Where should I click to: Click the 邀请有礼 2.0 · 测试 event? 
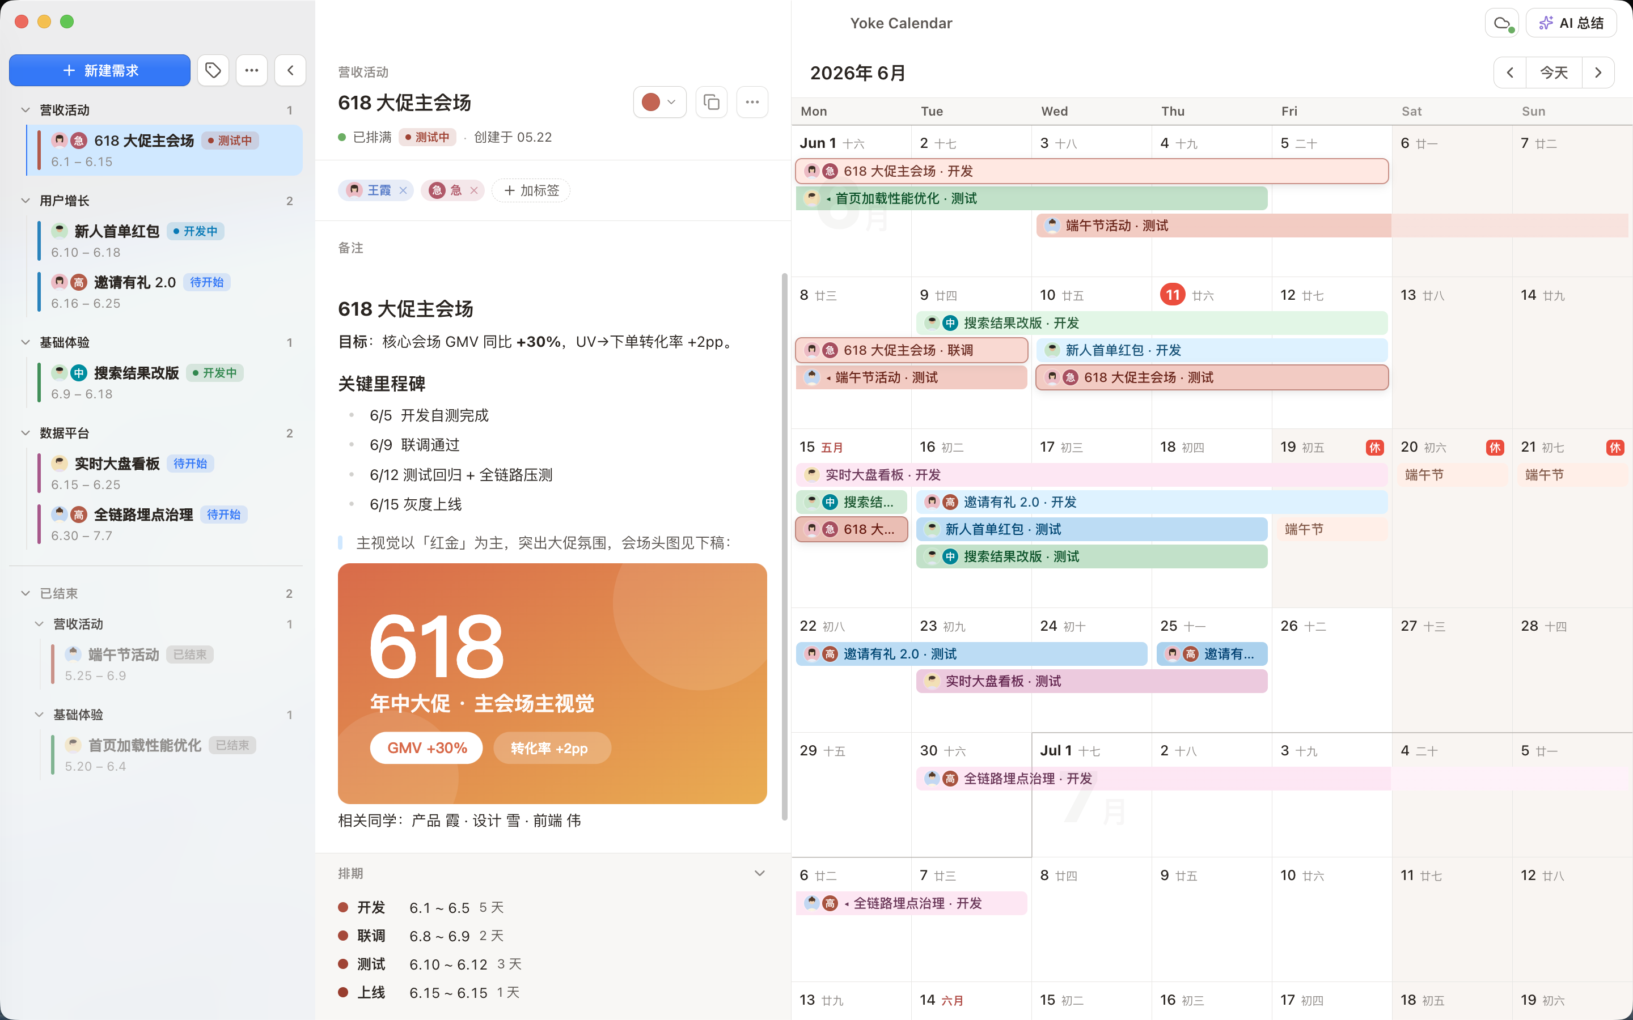point(972,654)
